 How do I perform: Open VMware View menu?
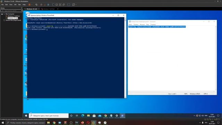click(x=11, y=5)
